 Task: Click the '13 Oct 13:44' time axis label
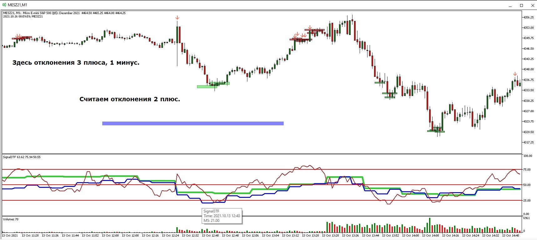click(371, 236)
